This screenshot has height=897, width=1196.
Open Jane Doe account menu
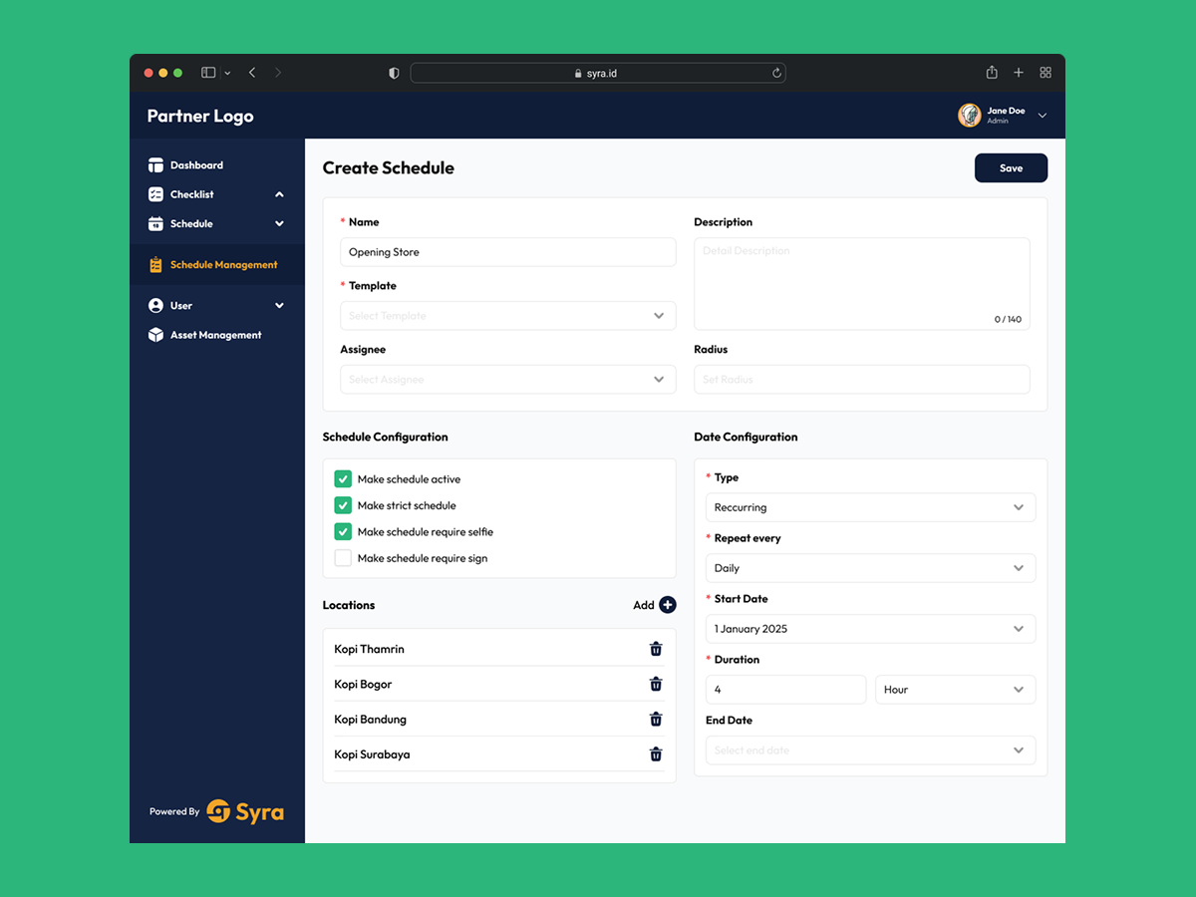pos(1043,116)
